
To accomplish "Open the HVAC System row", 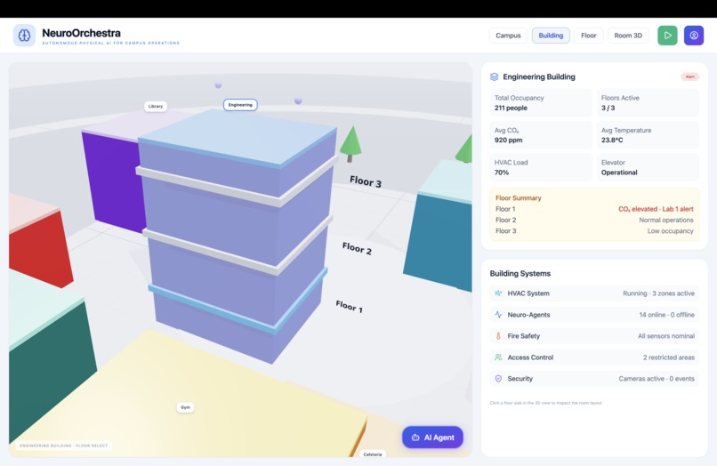I will (594, 293).
